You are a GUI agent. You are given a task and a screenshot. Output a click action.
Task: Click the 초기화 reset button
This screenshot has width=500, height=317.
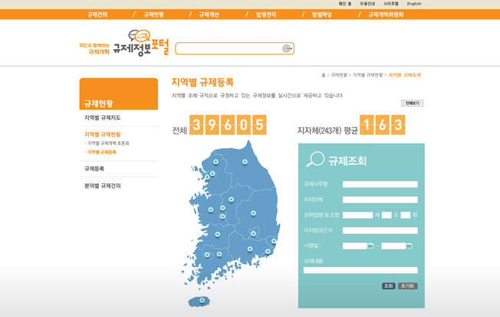(x=407, y=286)
